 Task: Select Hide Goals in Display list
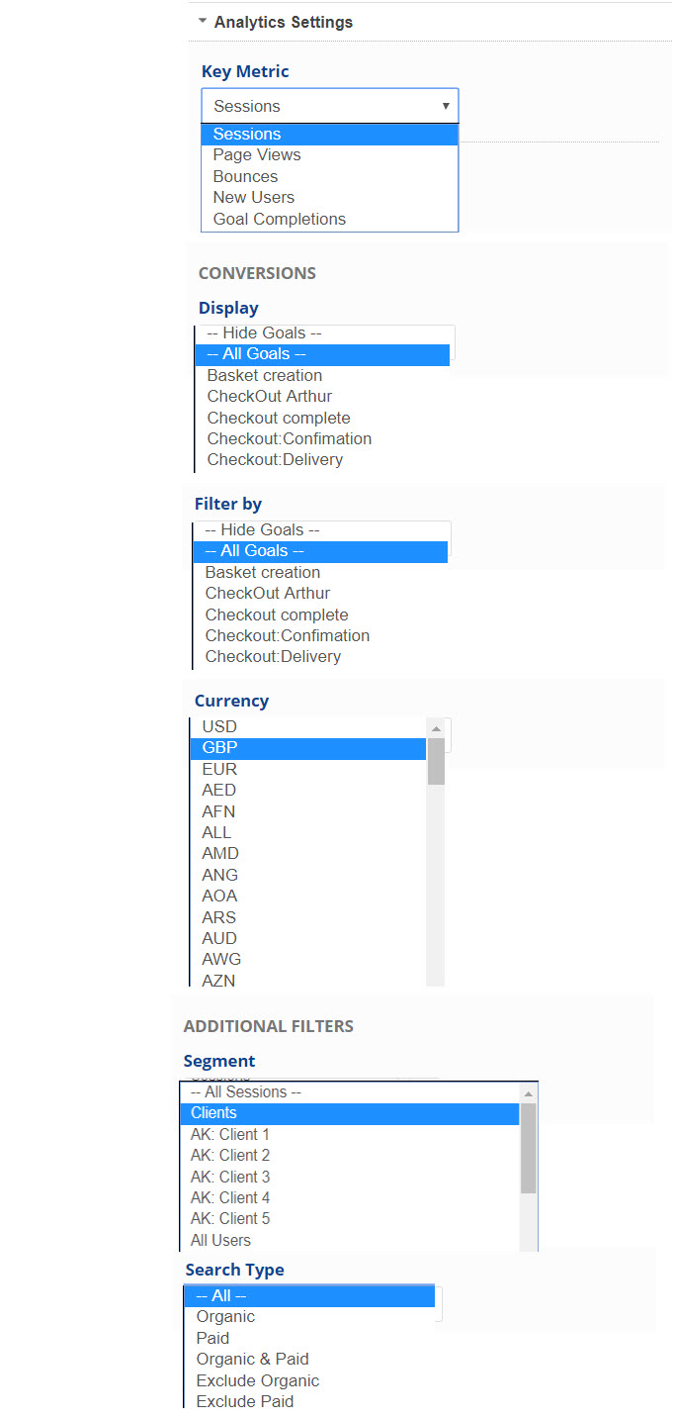(x=263, y=333)
